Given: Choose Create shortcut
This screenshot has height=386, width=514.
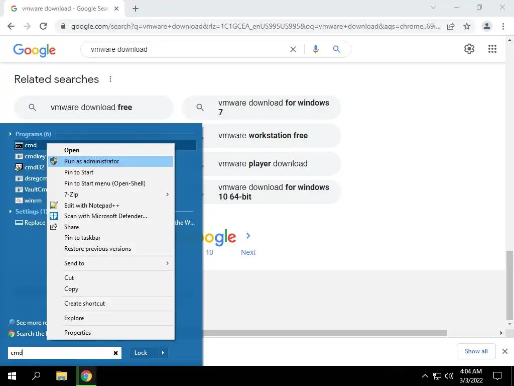Looking at the screenshot, I should click(111, 304).
